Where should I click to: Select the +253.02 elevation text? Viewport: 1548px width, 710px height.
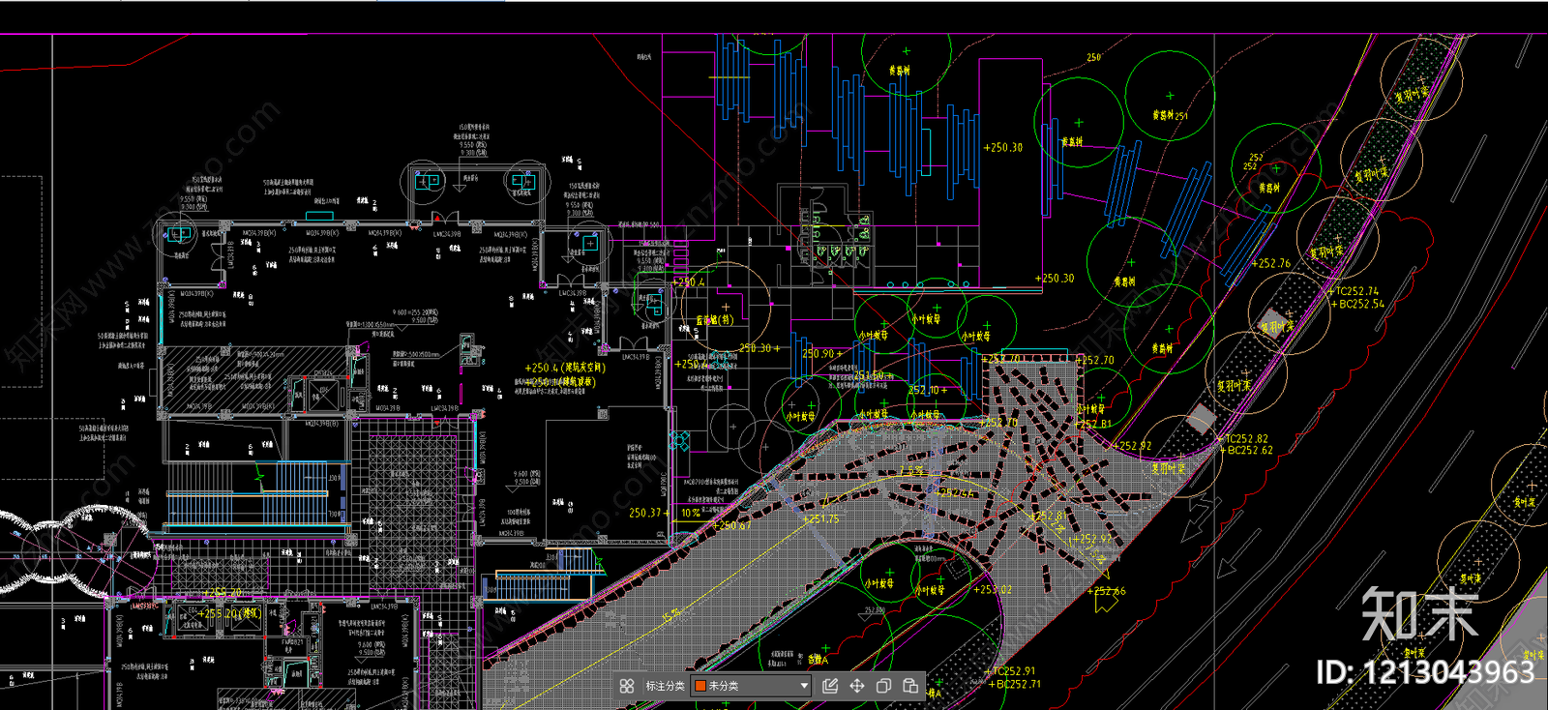point(993,589)
